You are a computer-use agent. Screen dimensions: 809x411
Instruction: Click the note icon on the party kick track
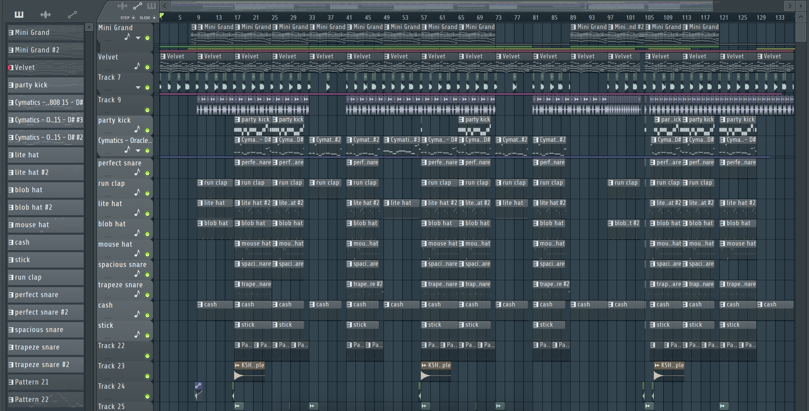point(137,129)
